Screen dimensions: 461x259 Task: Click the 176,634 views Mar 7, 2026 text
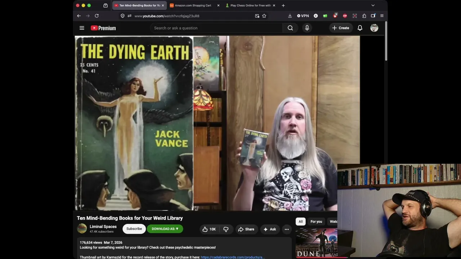[101, 243]
